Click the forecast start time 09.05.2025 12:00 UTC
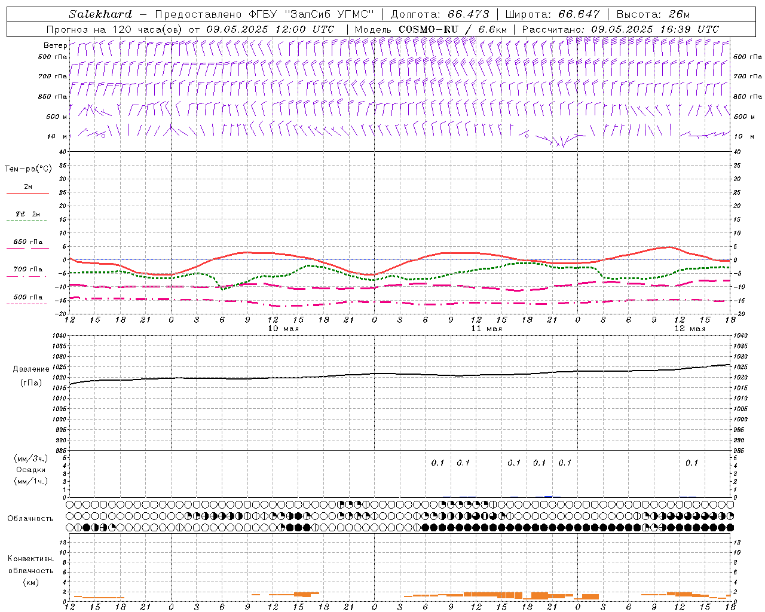This screenshot has height=612, width=765. (x=270, y=29)
